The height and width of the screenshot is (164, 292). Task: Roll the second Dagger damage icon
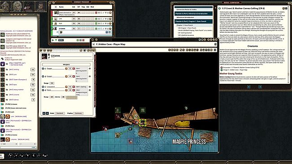pyautogui.click(x=74, y=77)
